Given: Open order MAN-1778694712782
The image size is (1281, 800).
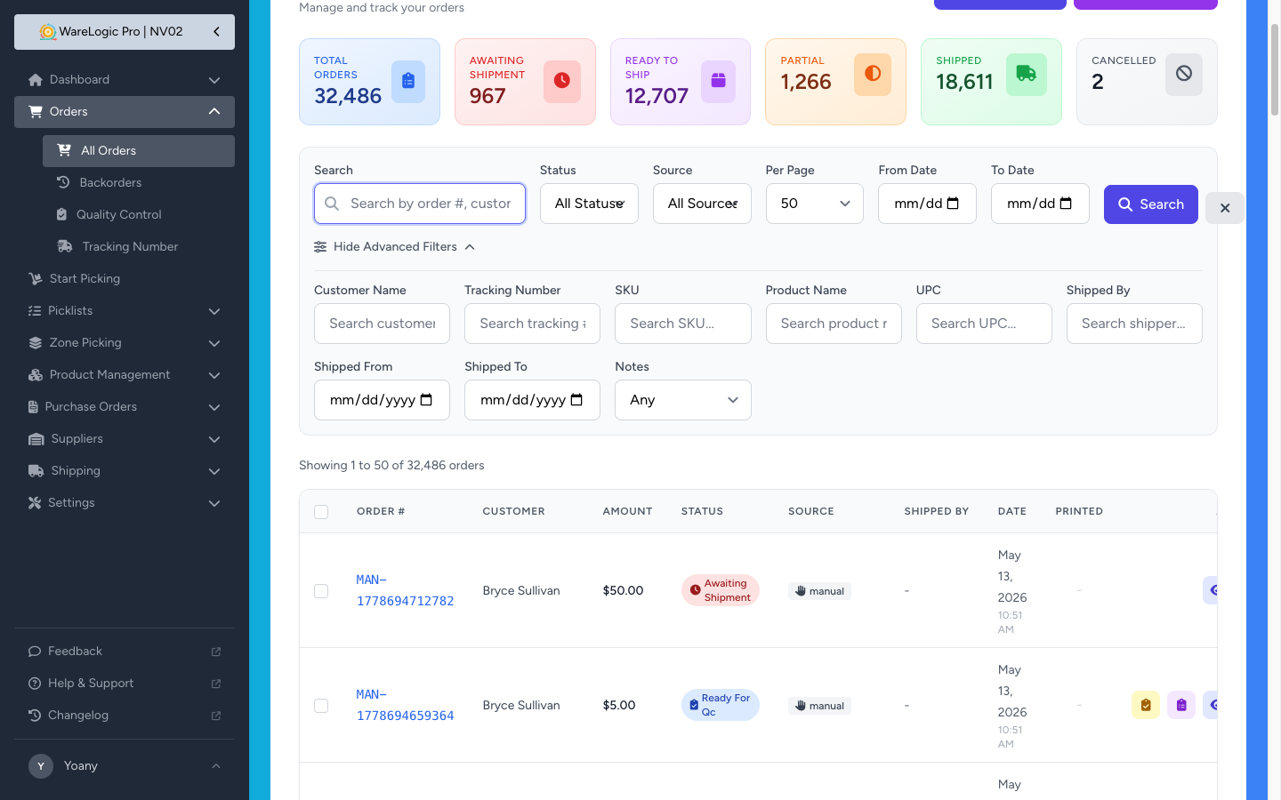Looking at the screenshot, I should click(405, 590).
